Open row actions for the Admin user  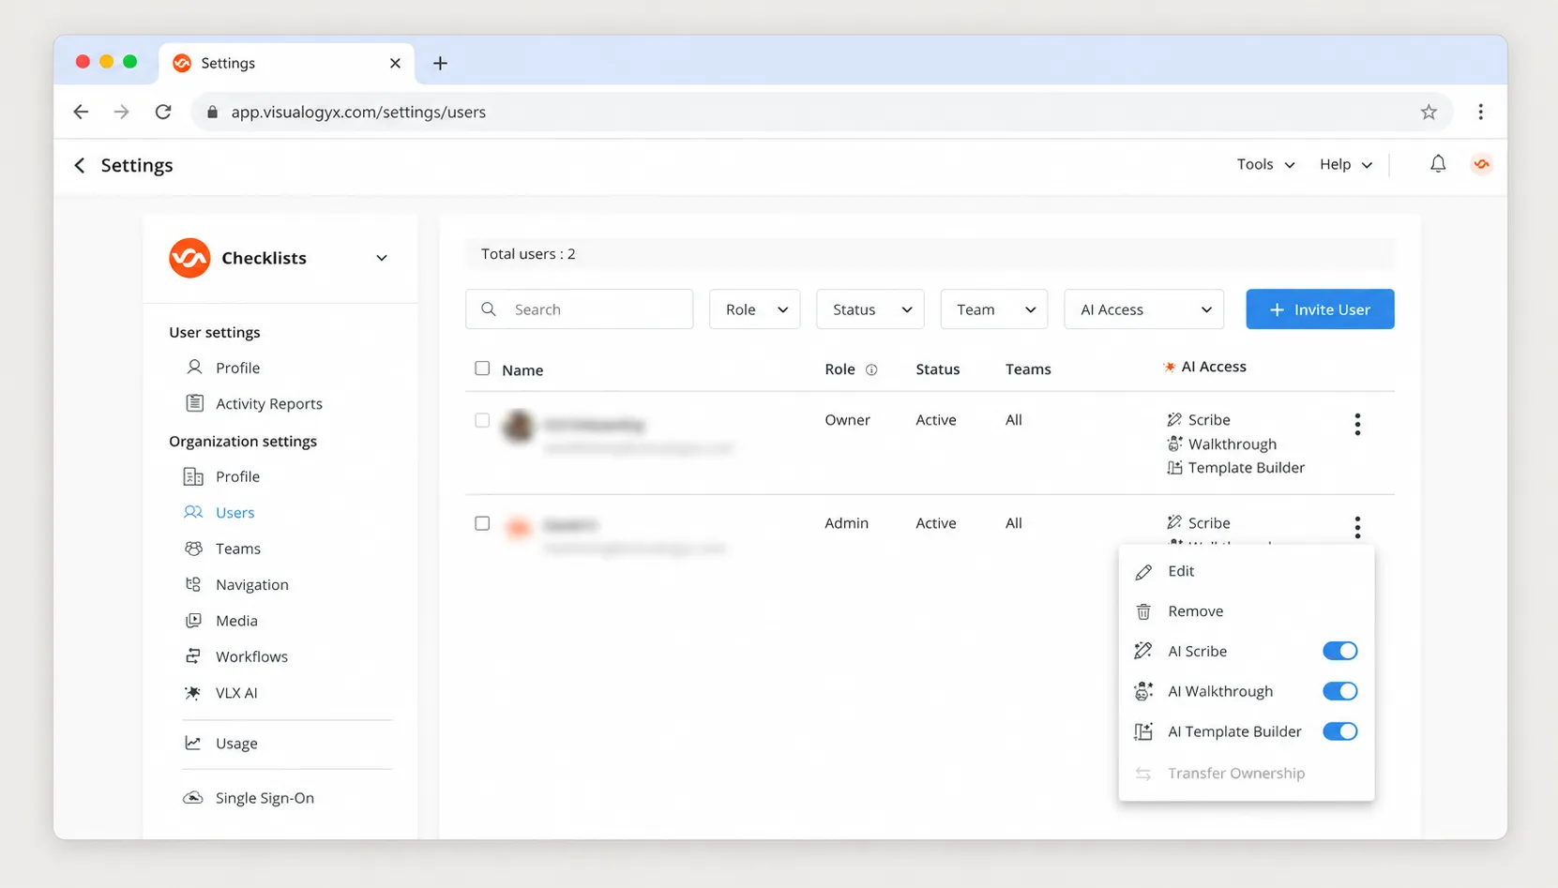tap(1357, 526)
